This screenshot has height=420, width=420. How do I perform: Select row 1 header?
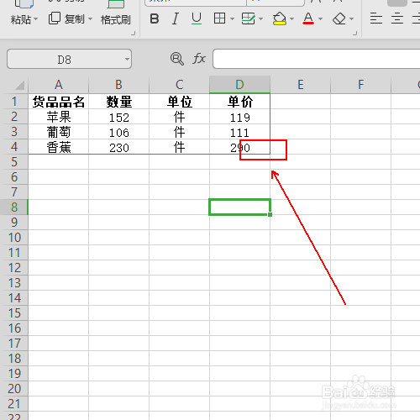(14, 102)
